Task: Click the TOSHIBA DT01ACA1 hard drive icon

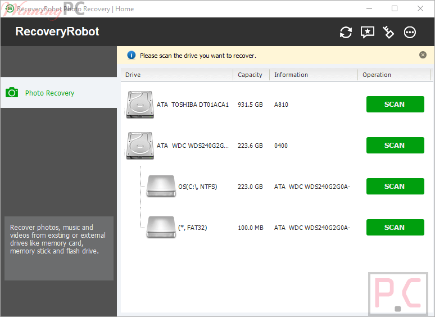Action: [x=140, y=105]
